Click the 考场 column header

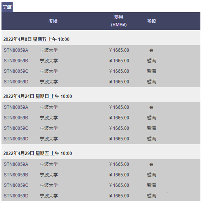[x=53, y=21]
